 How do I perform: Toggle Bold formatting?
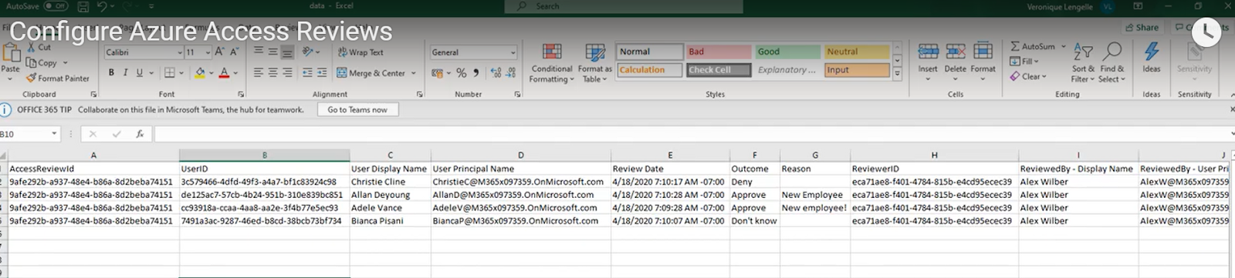(x=111, y=72)
